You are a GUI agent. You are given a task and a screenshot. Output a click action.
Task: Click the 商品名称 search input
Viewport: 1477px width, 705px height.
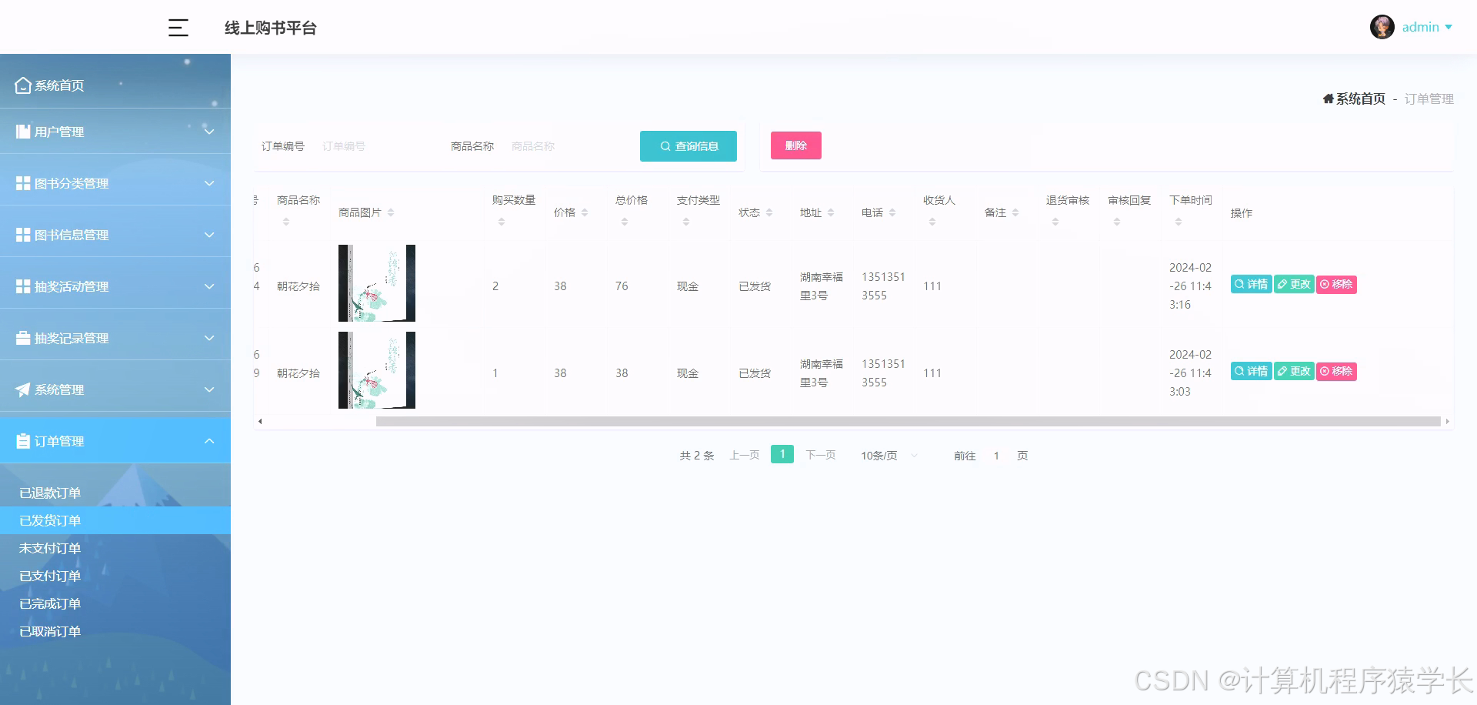pos(565,146)
